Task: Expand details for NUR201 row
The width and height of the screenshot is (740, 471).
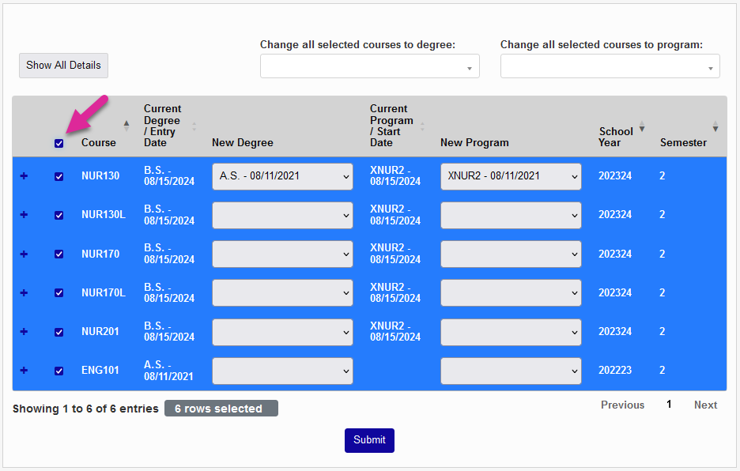Action: pos(23,331)
